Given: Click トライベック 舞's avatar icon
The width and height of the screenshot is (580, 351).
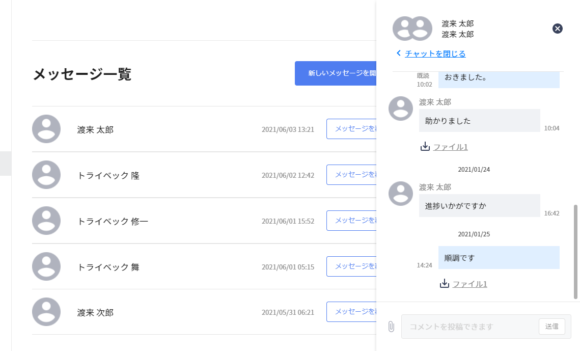Looking at the screenshot, I should point(46,266).
